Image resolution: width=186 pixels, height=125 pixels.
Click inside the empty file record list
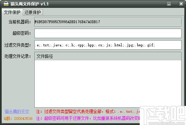tap(108, 83)
